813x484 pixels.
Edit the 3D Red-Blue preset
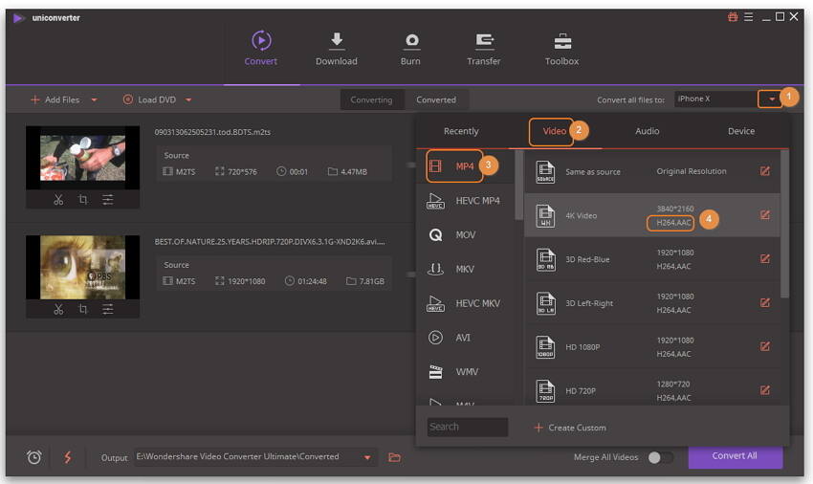click(765, 259)
